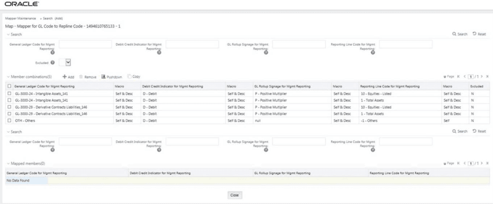This screenshot has height=204, width=493.
Task: Go to previous page of Mapped members
Action: coord(464,163)
